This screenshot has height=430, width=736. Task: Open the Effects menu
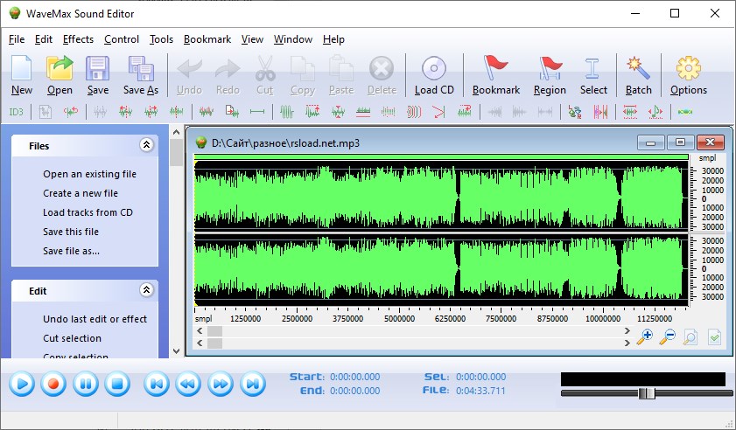78,39
